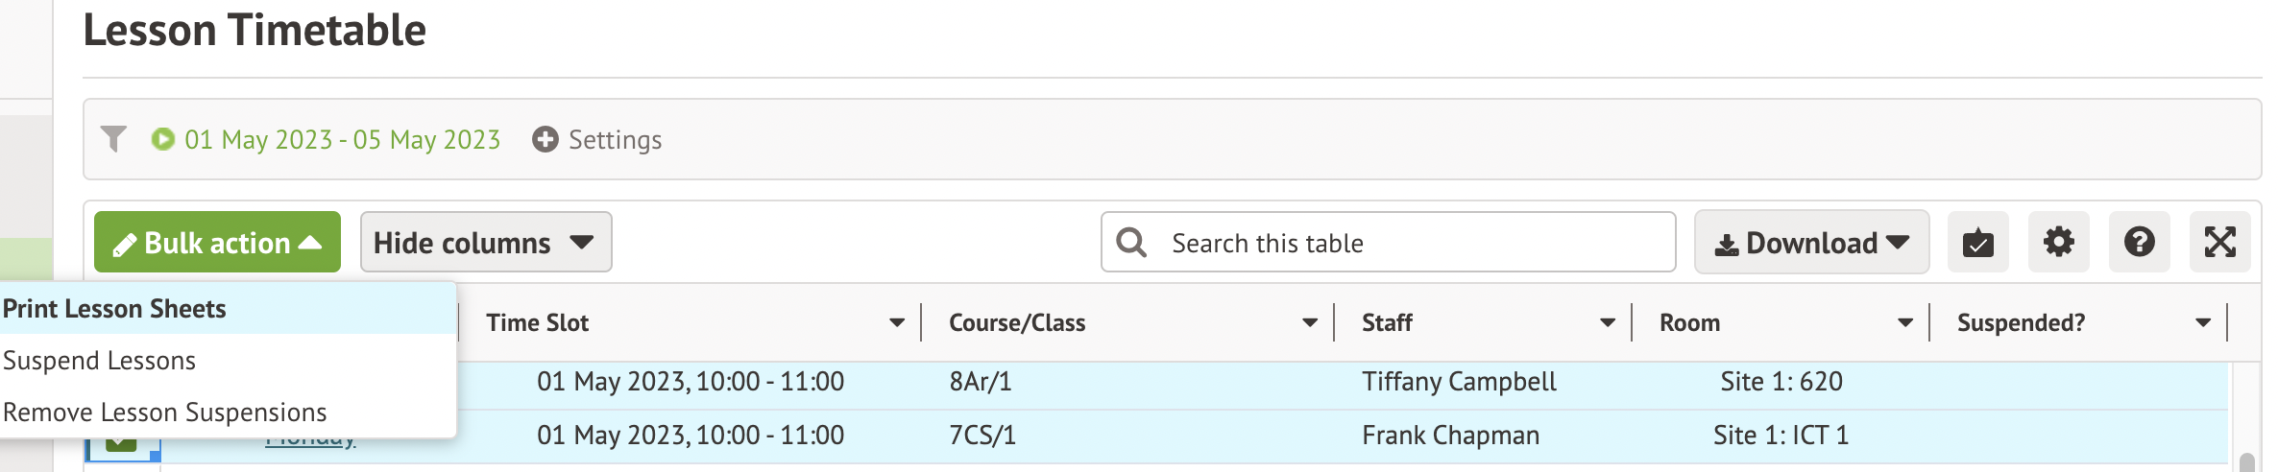
Task: Open the Download dropdown
Action: click(x=1811, y=243)
